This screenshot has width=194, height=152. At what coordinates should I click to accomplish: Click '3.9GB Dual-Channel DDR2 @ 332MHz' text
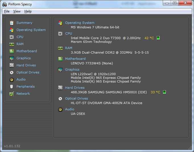click(102, 52)
